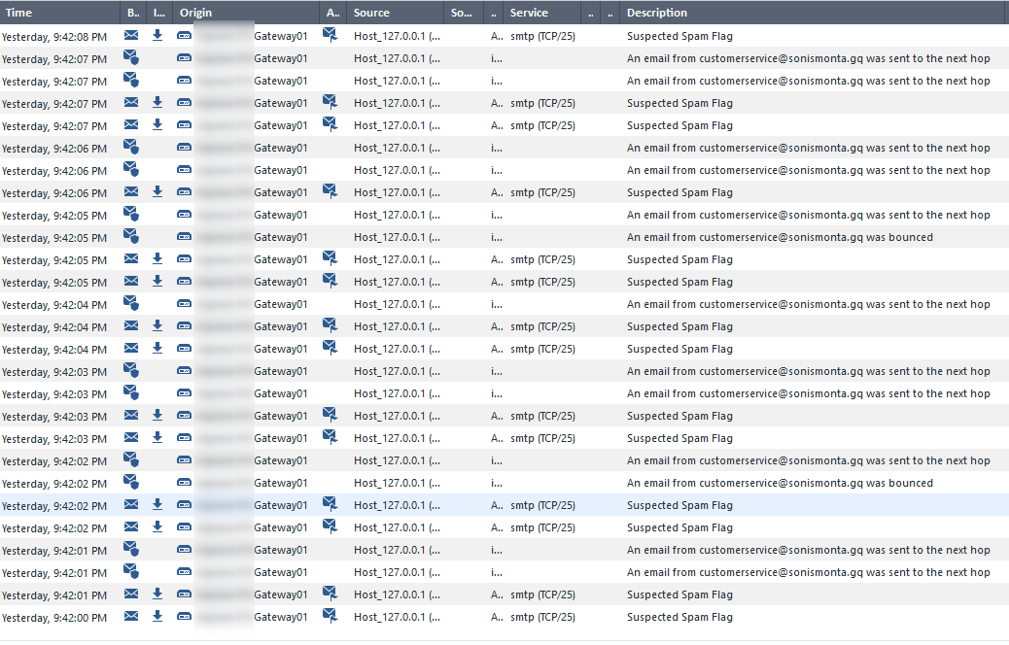Click the inbound download arrow icon on first row
This screenshot has height=645, width=1009.
(x=157, y=35)
